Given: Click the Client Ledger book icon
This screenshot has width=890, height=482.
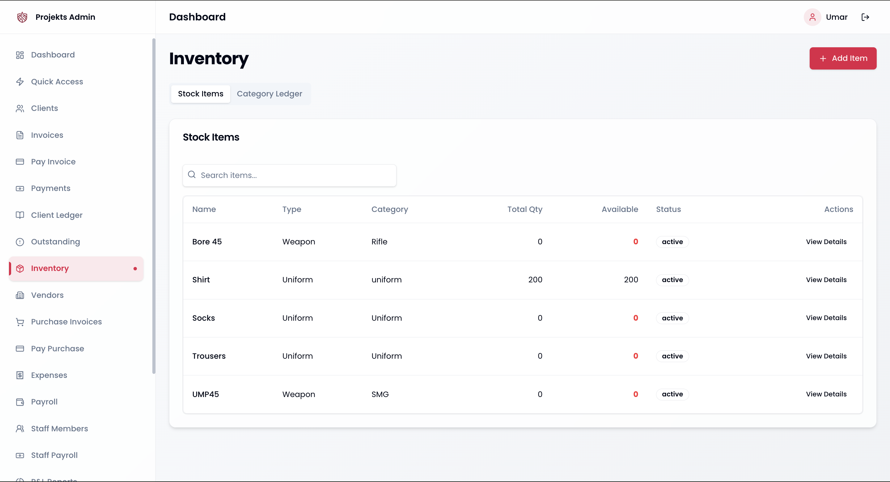Looking at the screenshot, I should click(20, 215).
